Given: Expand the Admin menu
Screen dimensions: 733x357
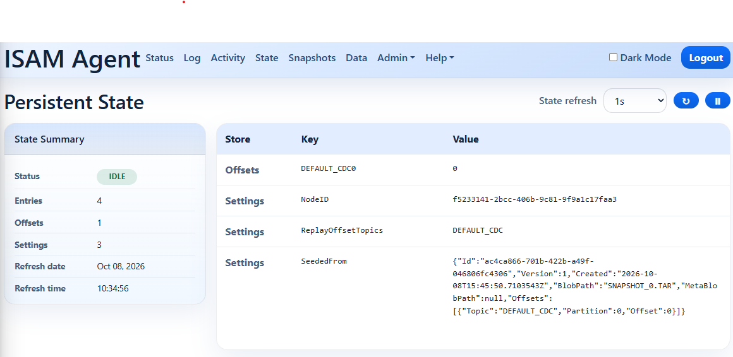Looking at the screenshot, I should [x=396, y=58].
